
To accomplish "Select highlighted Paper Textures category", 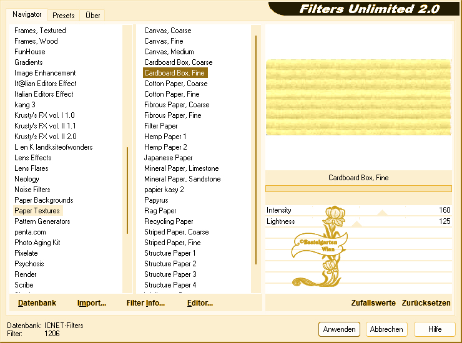I will (37, 211).
